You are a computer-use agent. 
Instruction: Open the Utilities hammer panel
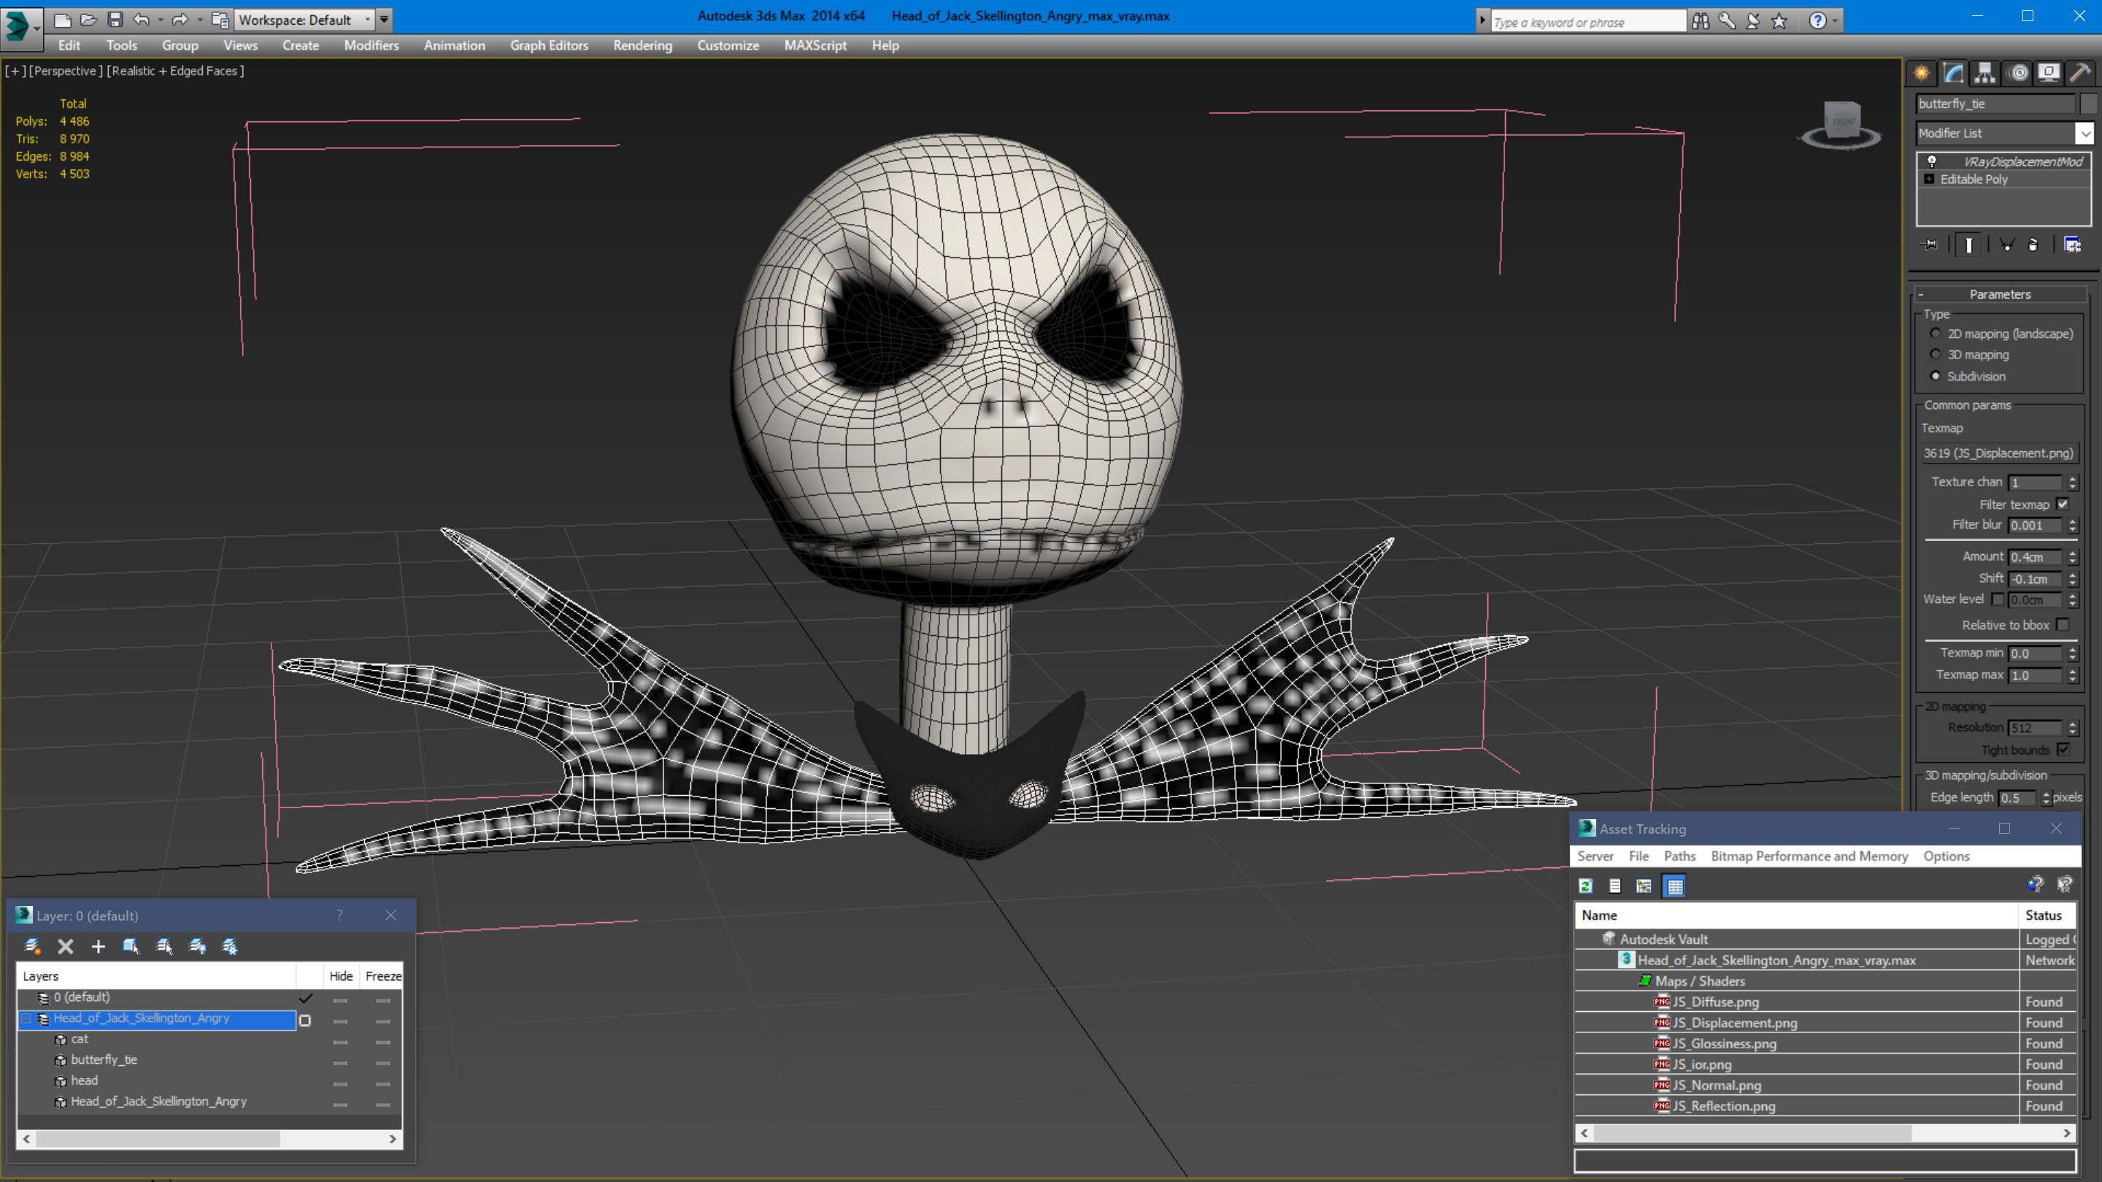(2080, 74)
